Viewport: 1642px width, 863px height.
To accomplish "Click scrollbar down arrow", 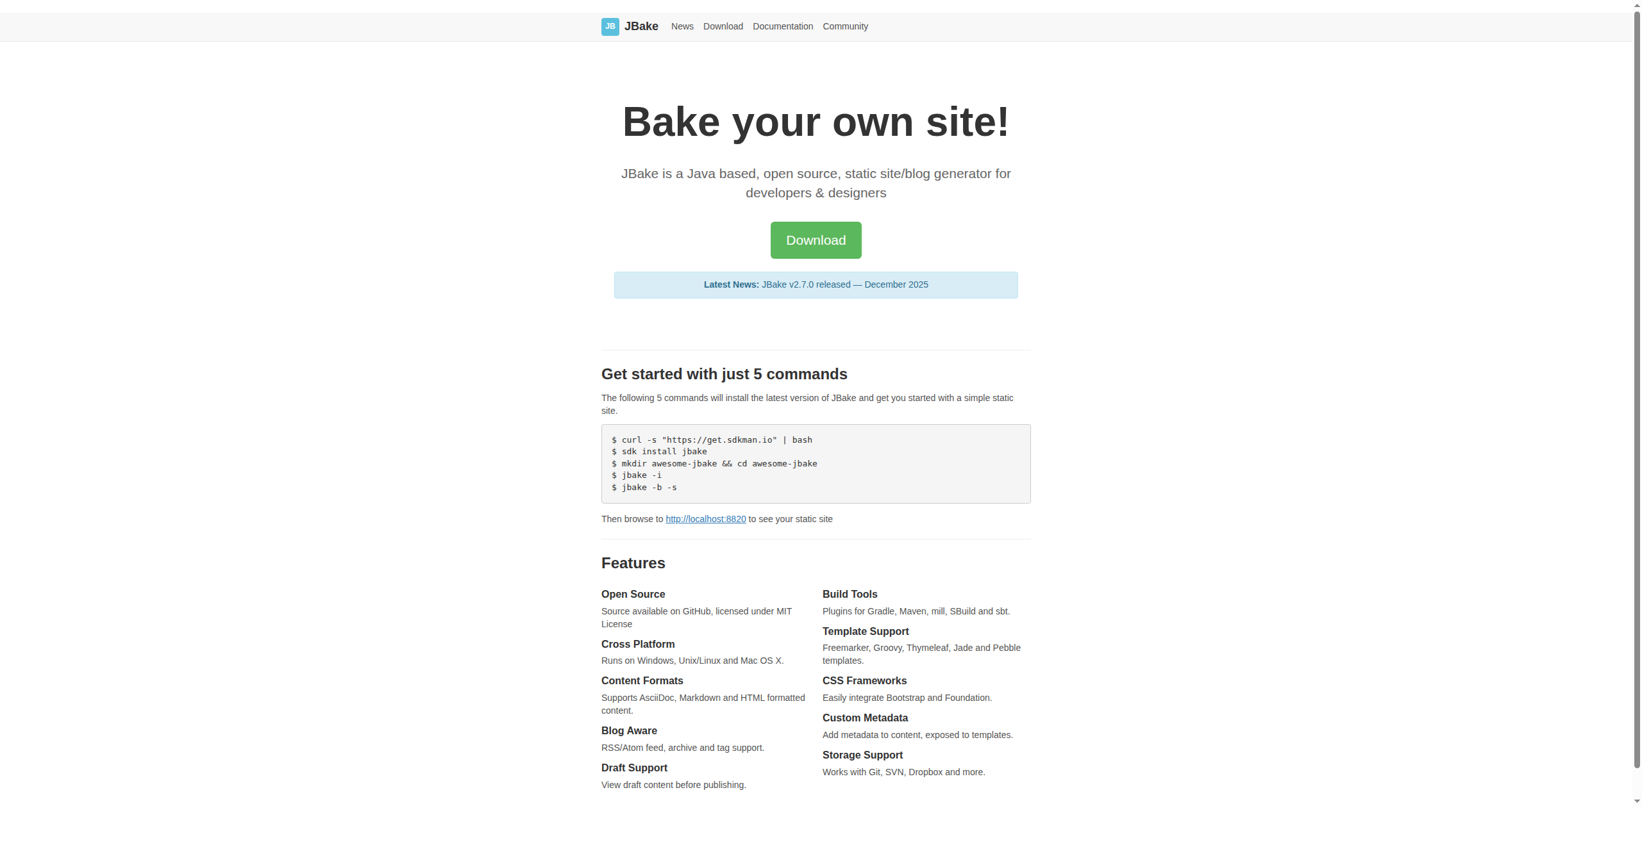I will coord(1637,801).
